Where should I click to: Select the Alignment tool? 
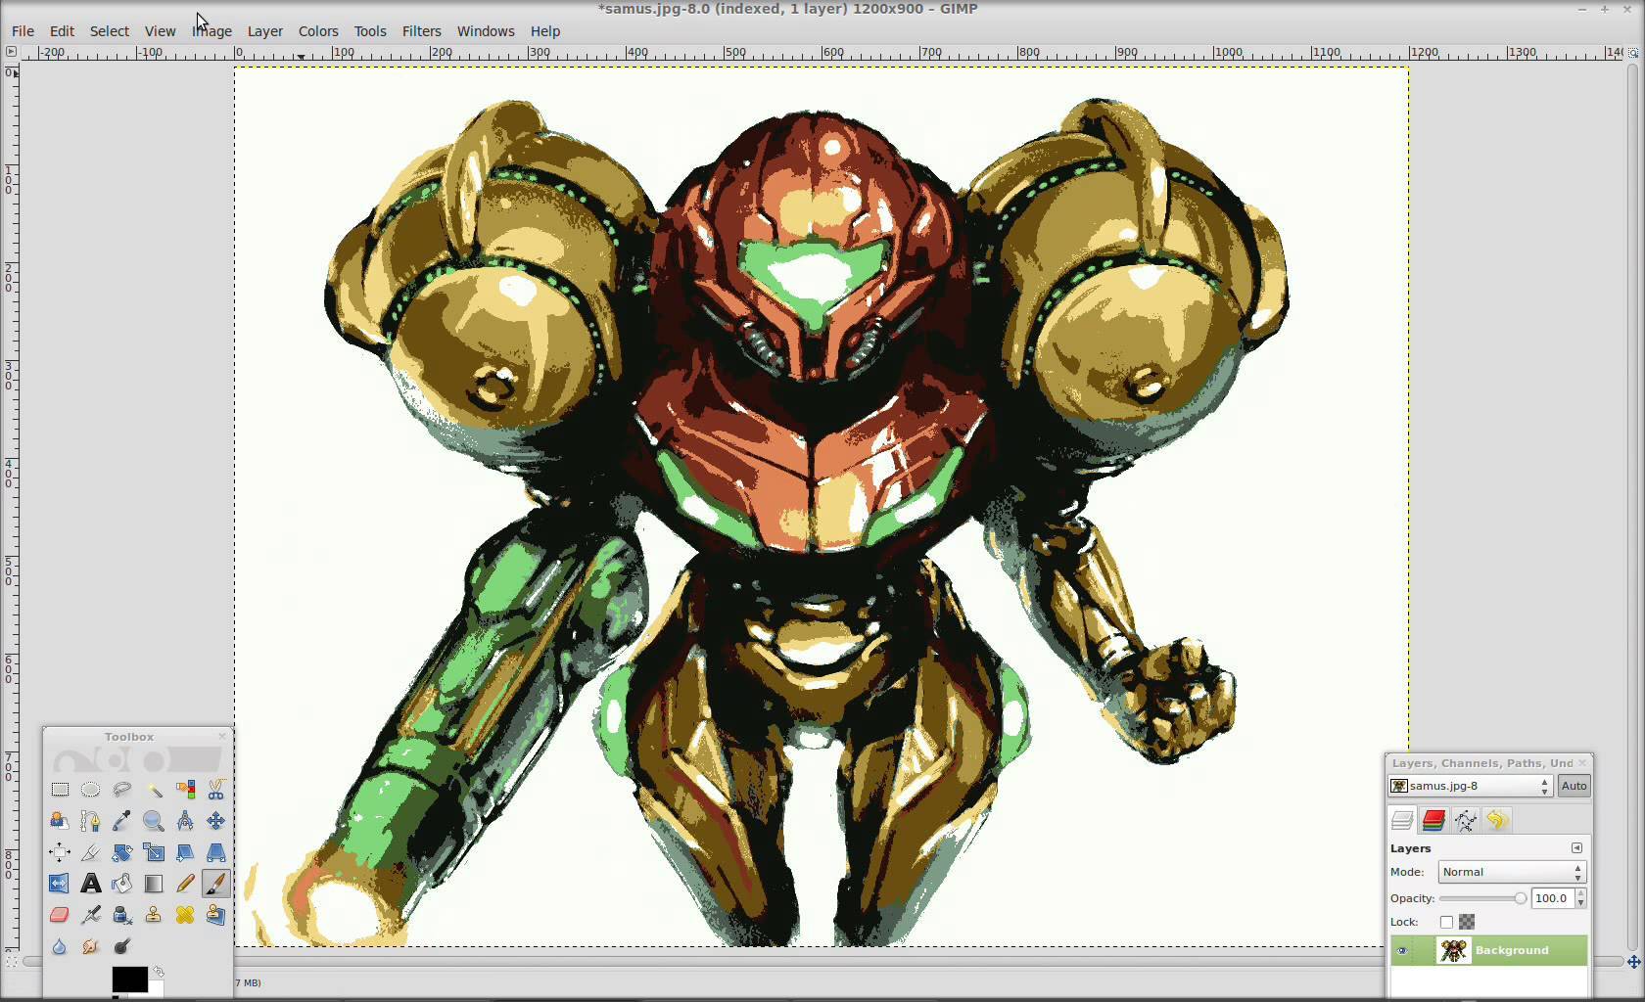tap(60, 851)
